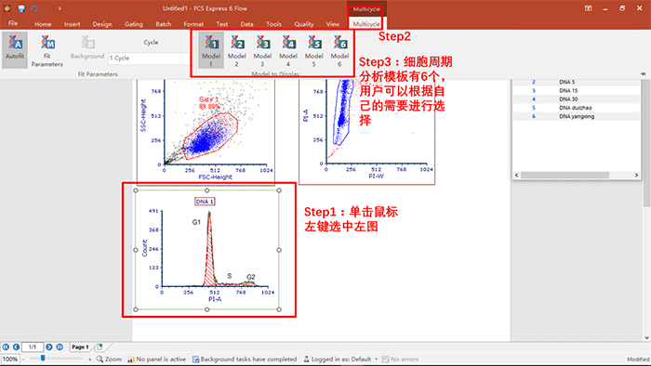Open the Gating ribbon tab
The image size is (651, 366).
133,24
